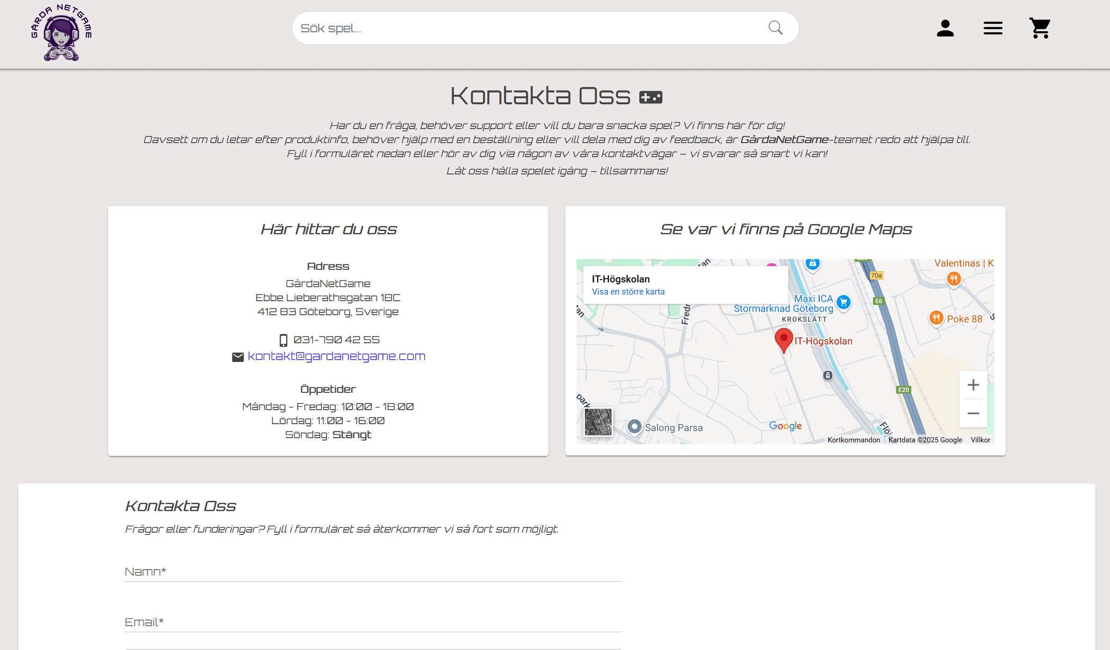Click the Valentinas restaurant marker
Screen dimensions: 1110x650
[x=953, y=279]
